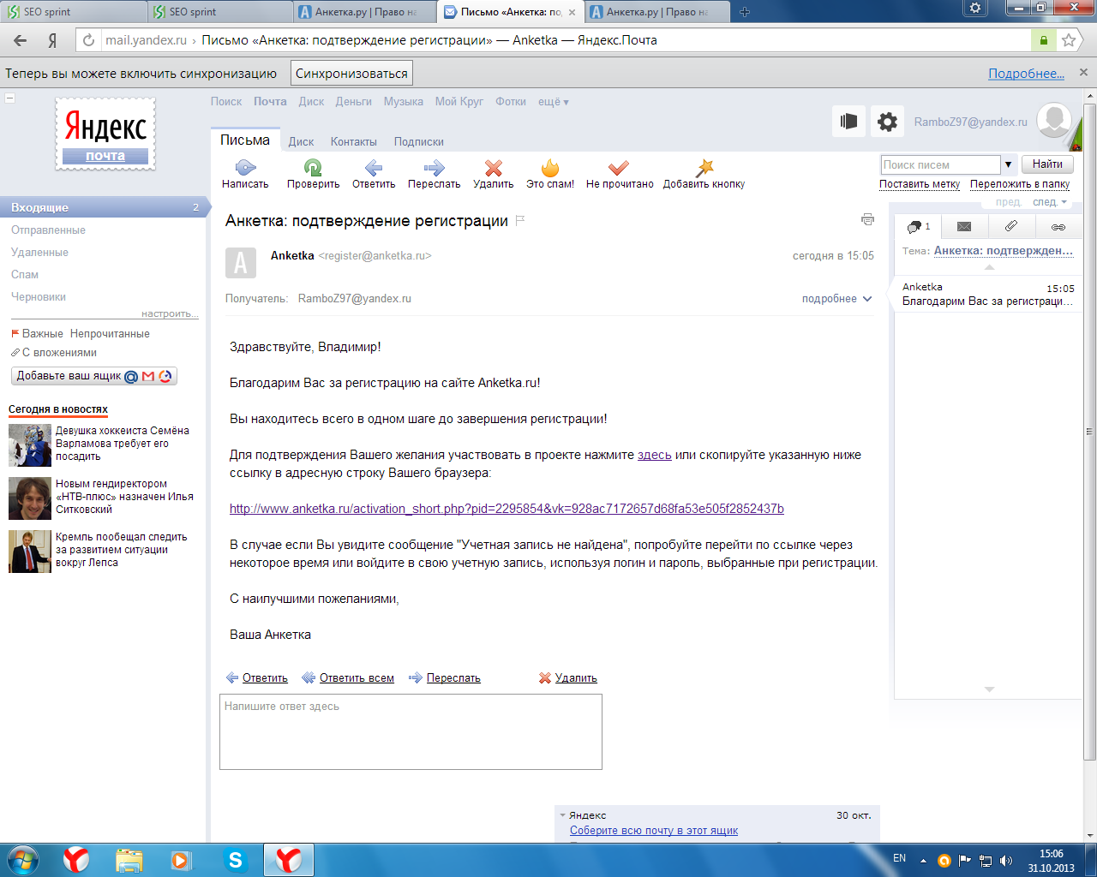
Task: Click the green secure lock icon
Action: click(1043, 40)
